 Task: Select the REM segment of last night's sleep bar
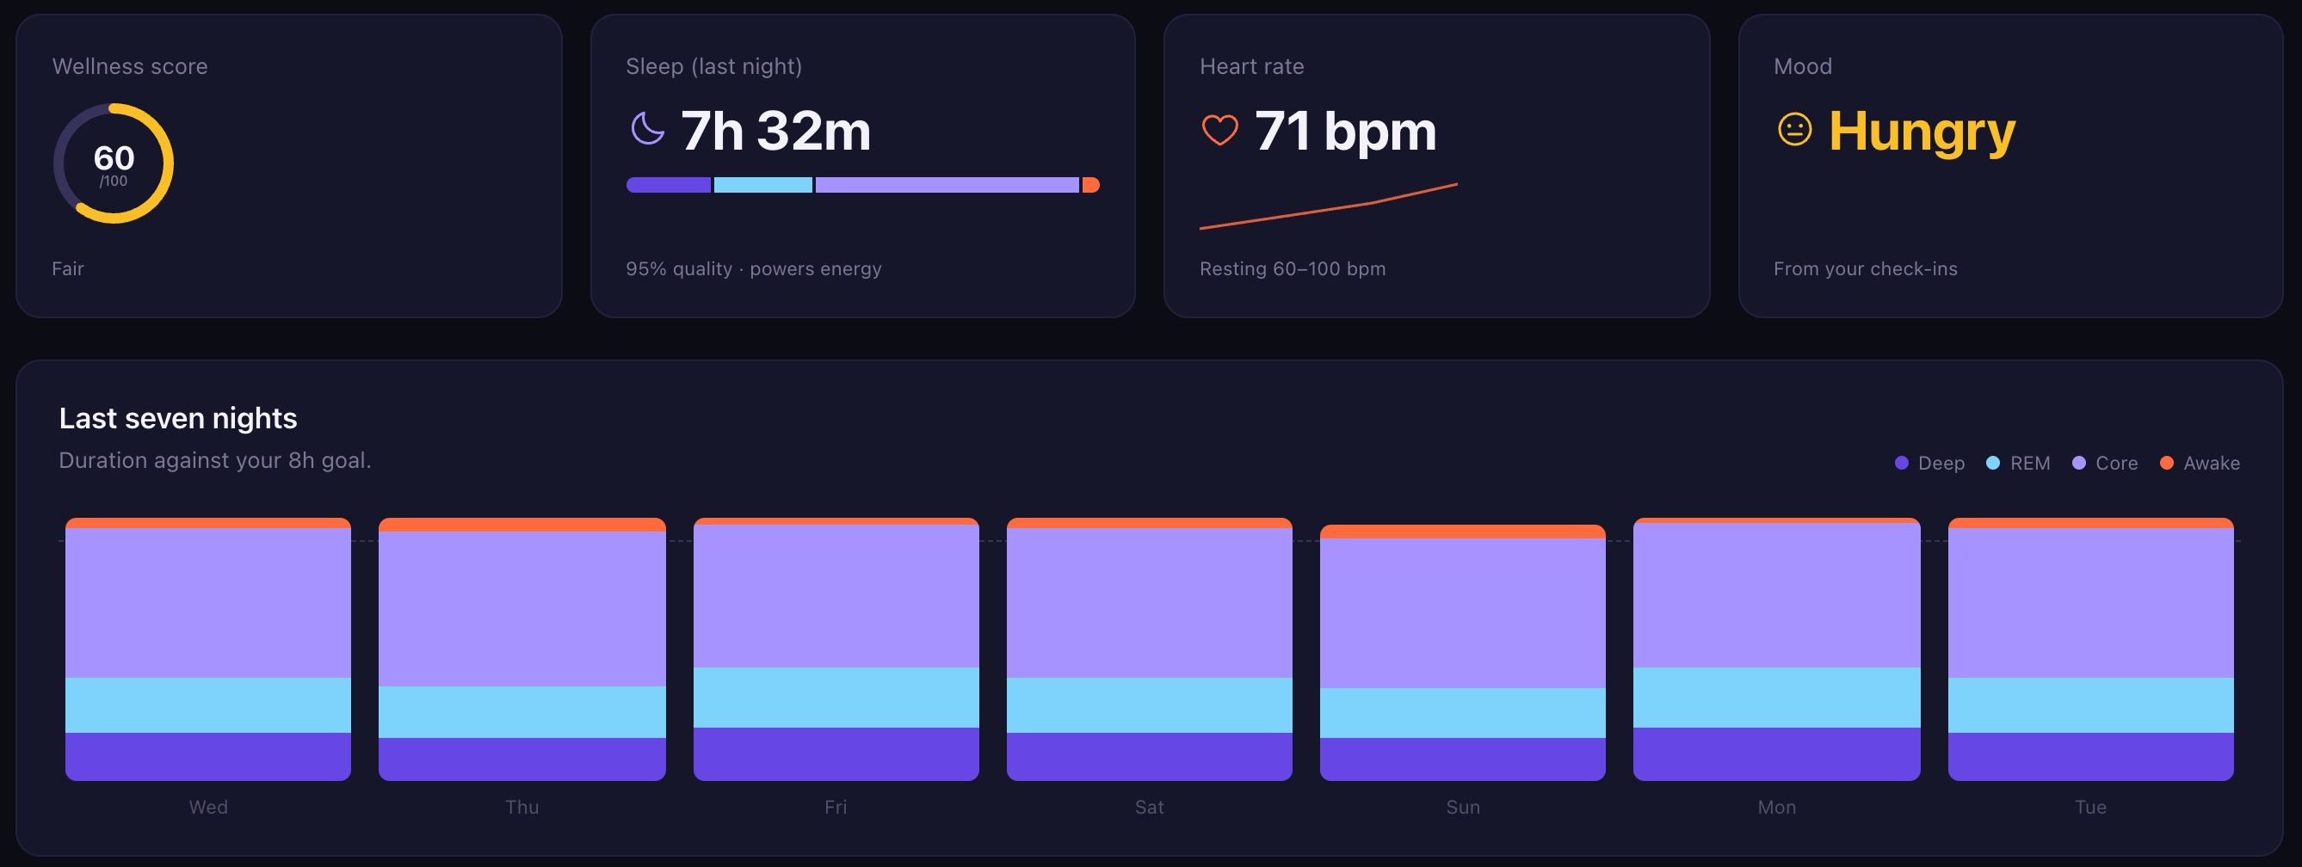(x=763, y=185)
